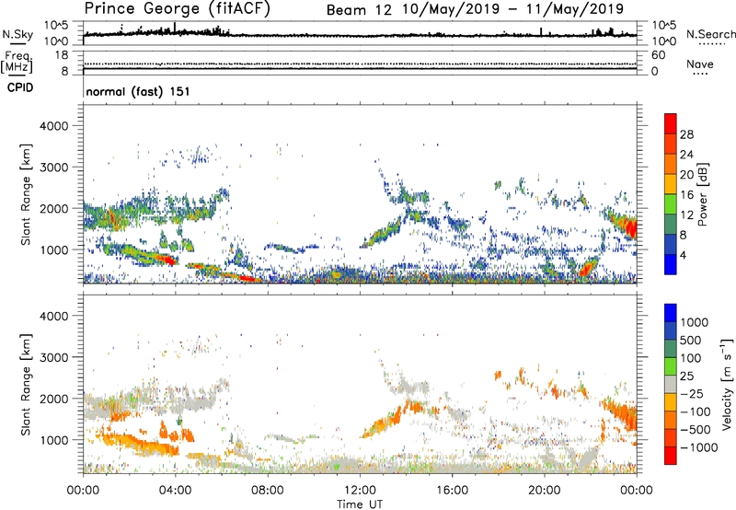Click the 'Nave' legend label
The height and width of the screenshot is (510, 736).
[700, 64]
